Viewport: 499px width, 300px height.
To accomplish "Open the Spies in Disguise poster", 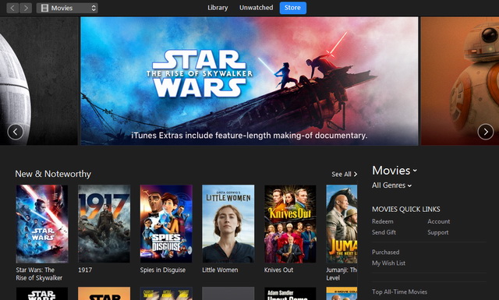I will tap(166, 224).
